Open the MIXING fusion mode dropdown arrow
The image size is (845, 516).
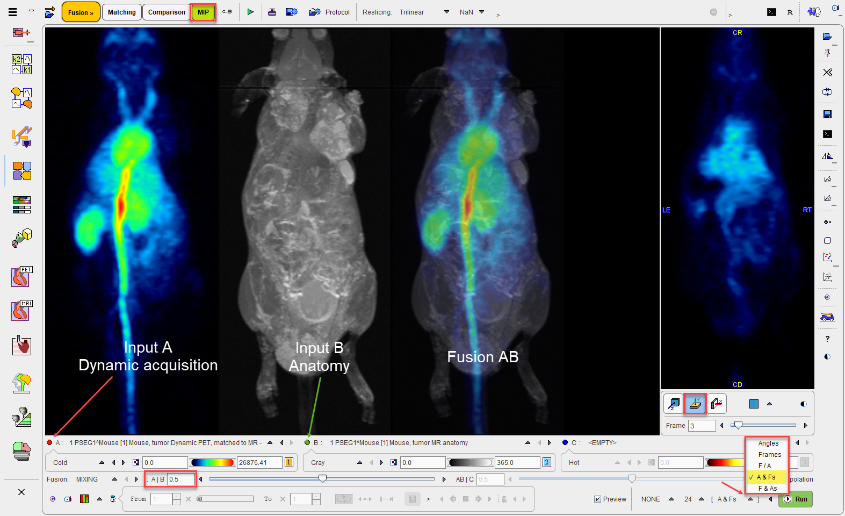(x=114, y=479)
